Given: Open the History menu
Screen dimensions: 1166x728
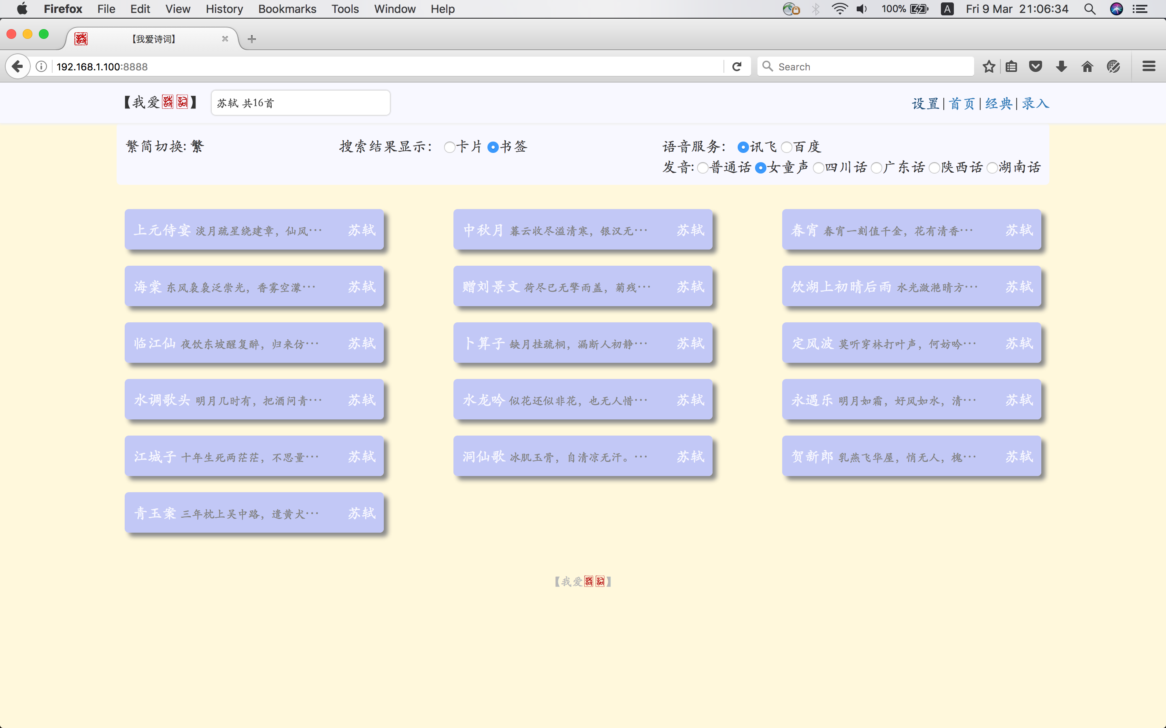Looking at the screenshot, I should [x=224, y=8].
